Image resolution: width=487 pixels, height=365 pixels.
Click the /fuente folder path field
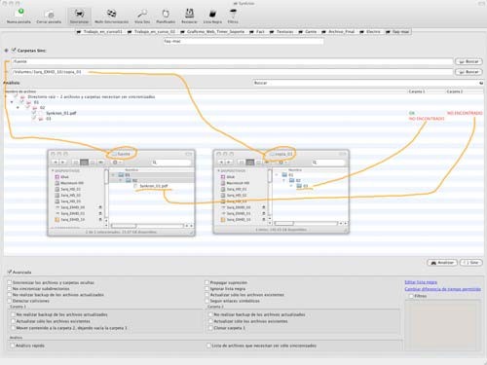(232, 61)
